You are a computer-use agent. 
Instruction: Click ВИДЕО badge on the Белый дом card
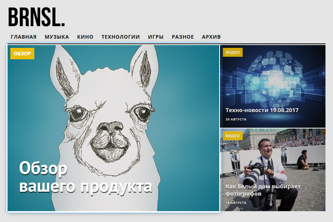233,136
